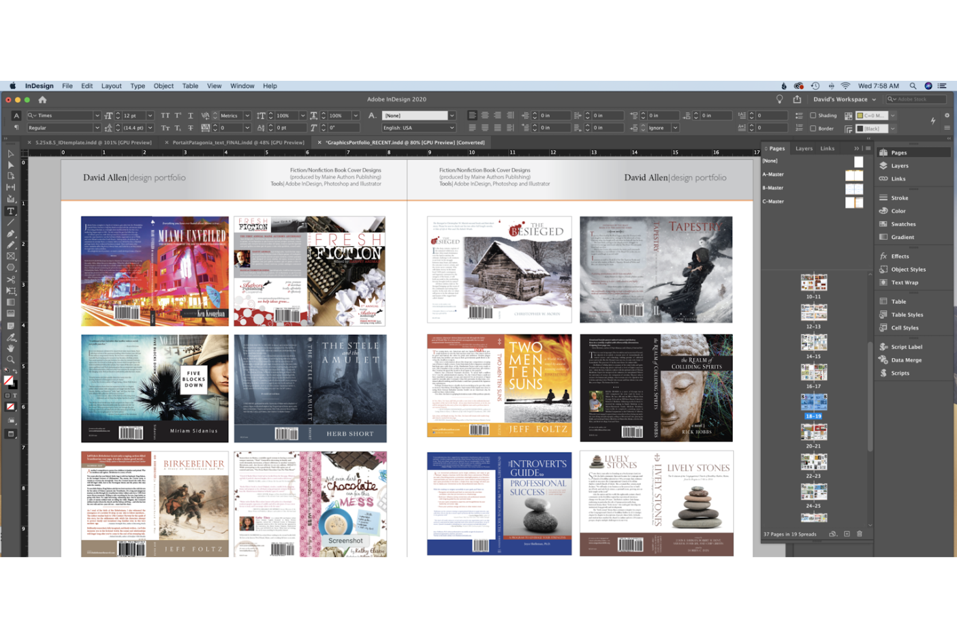This screenshot has width=957, height=638.
Task: Click the fill and stroke color swatch
Action: click(x=10, y=382)
